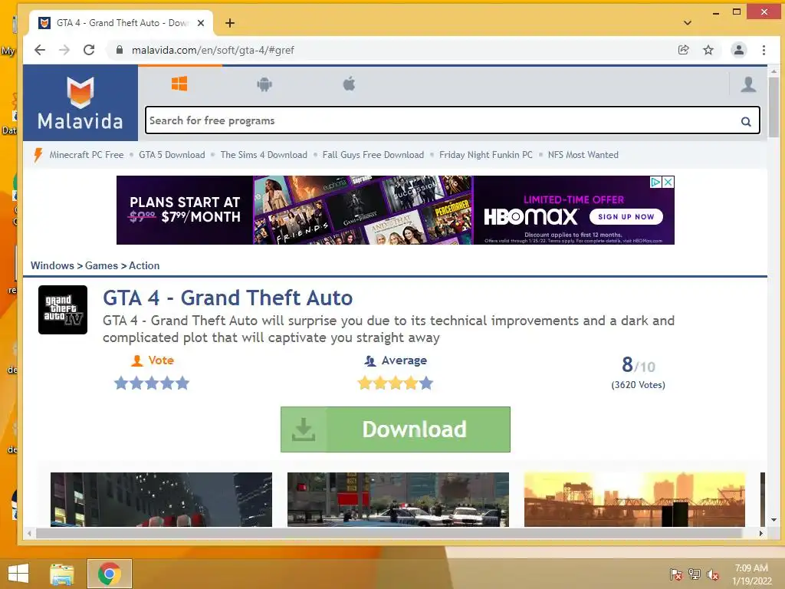Click the taskbar clock showing 7:09 AM
Viewport: 785px width, 589px height.
(x=751, y=574)
